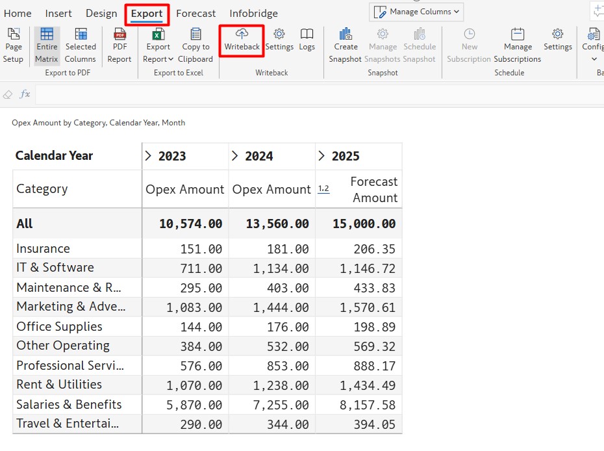This screenshot has height=451, width=604.
Task: Click the Forecast Amount column header
Action: pos(373,189)
